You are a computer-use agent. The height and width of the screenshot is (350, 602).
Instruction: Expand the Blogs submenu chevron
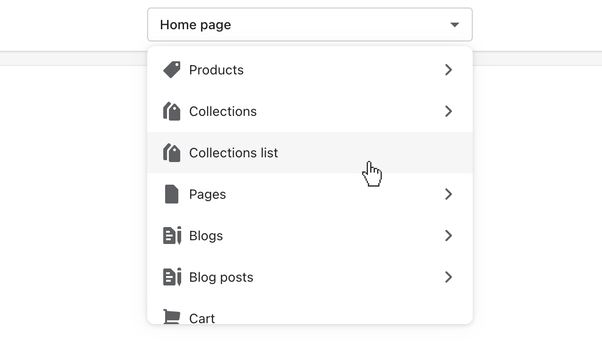pos(448,236)
